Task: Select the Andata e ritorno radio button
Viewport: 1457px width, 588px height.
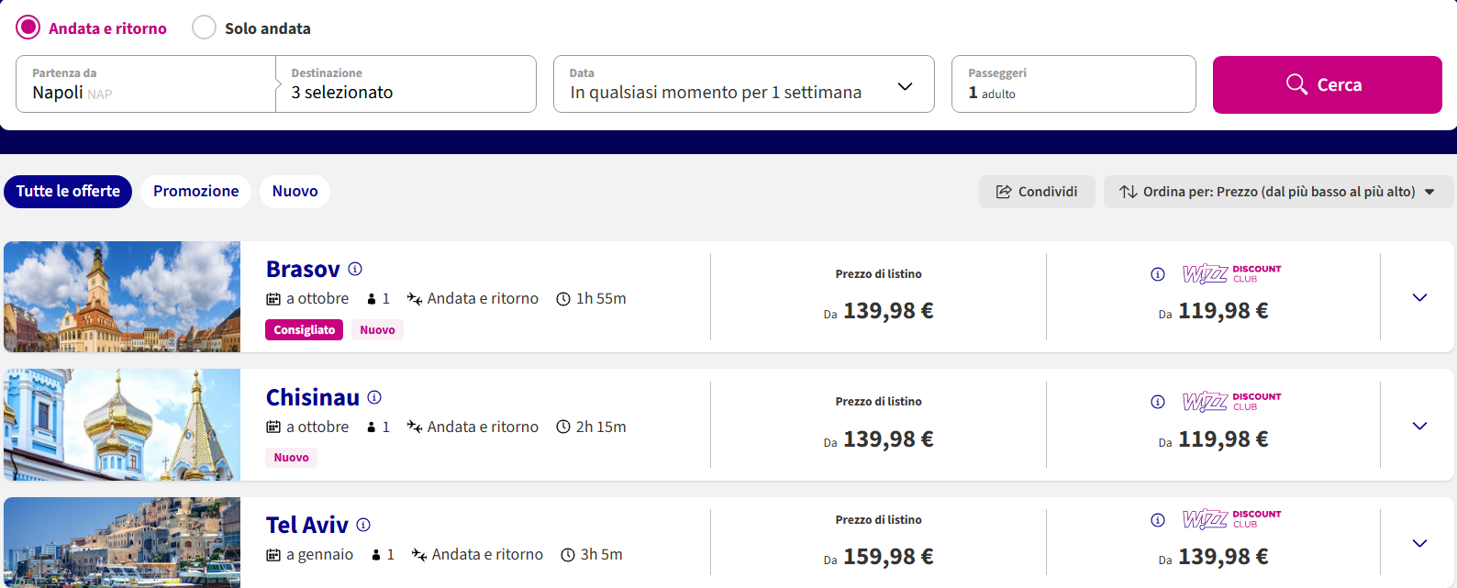Action: click(28, 28)
